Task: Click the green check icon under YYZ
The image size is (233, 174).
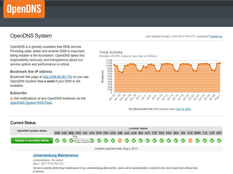Action: [205, 141]
